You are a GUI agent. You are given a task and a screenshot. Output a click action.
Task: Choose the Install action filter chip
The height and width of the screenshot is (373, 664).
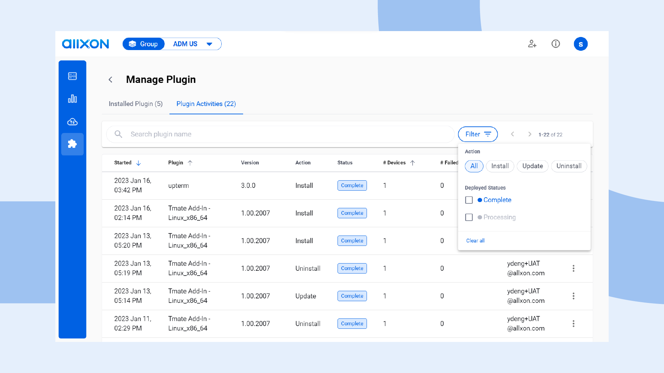[500, 166]
